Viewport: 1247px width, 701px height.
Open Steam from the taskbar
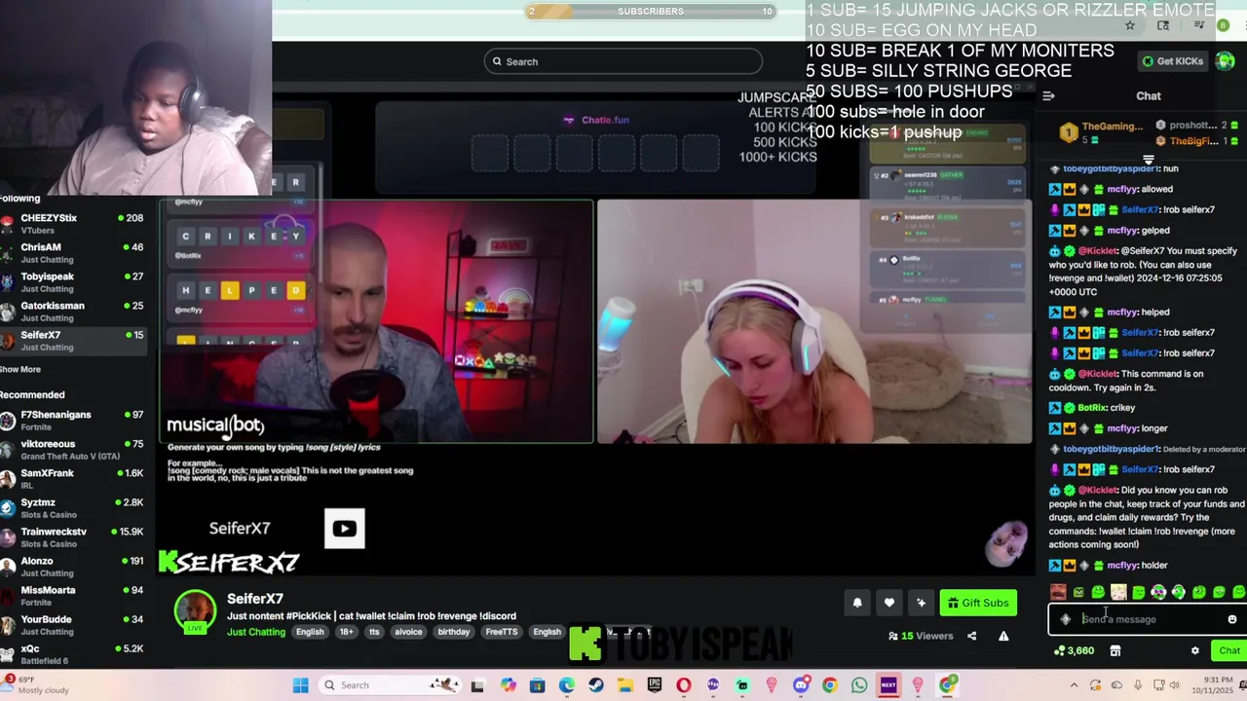596,685
